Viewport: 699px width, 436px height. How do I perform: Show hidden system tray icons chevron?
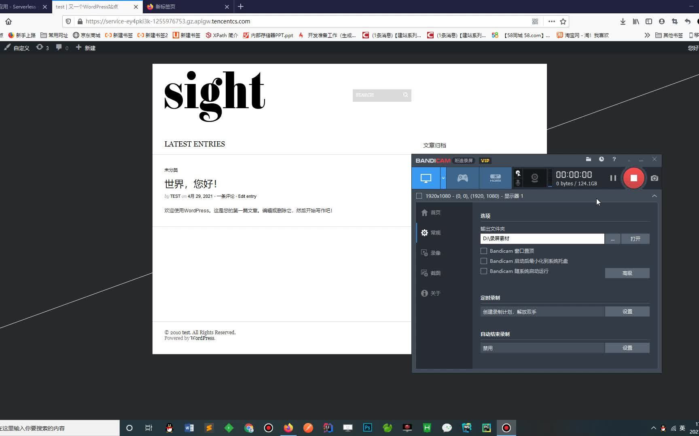(653, 428)
